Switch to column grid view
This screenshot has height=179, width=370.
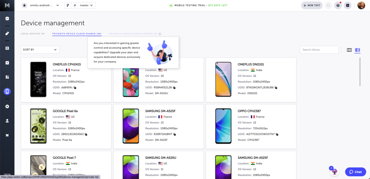[x=349, y=50]
